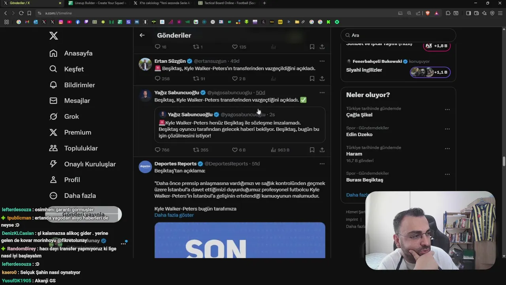This screenshot has height=285, width=506.
Task: Open Bildirimler notifications
Action: click(72, 85)
